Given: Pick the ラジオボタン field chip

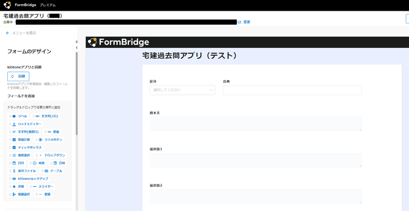Looking at the screenshot, I should tap(49, 140).
